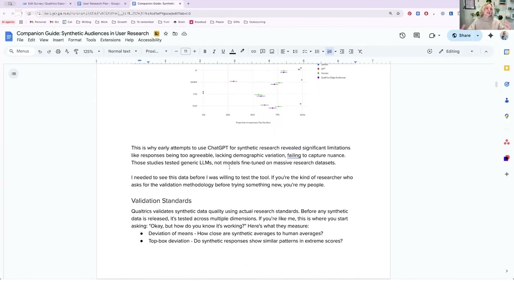Click the Share button

pyautogui.click(x=461, y=35)
